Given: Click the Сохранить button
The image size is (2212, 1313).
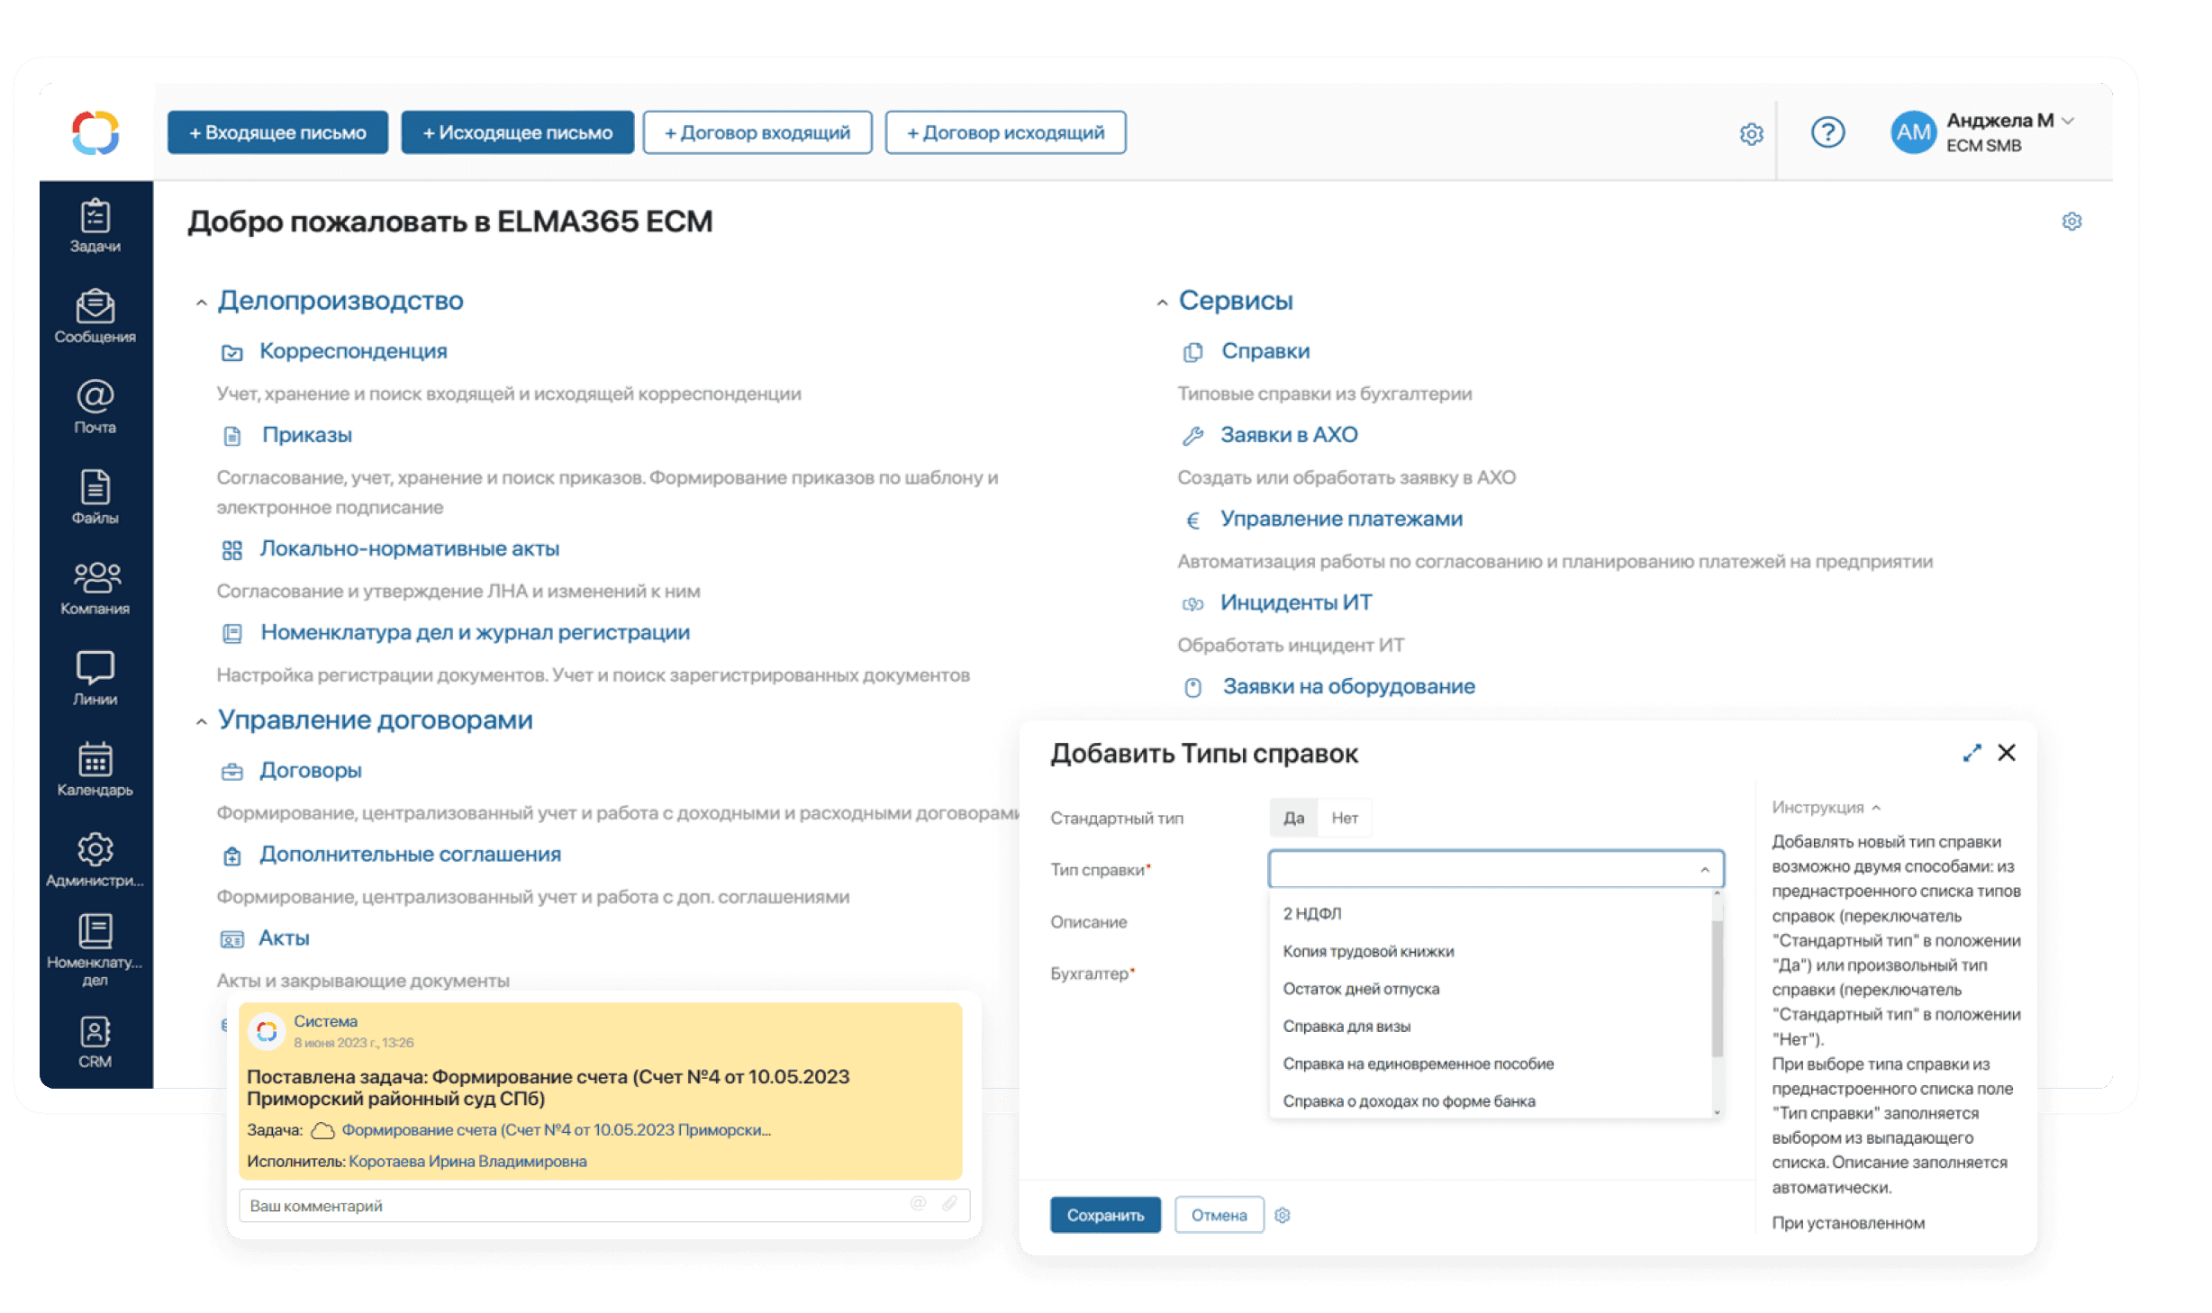Looking at the screenshot, I should click(1105, 1215).
